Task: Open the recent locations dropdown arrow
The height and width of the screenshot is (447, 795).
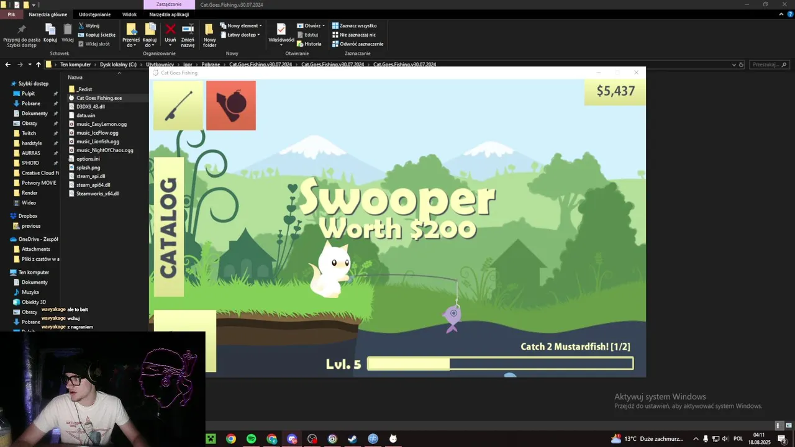Action: [x=30, y=65]
